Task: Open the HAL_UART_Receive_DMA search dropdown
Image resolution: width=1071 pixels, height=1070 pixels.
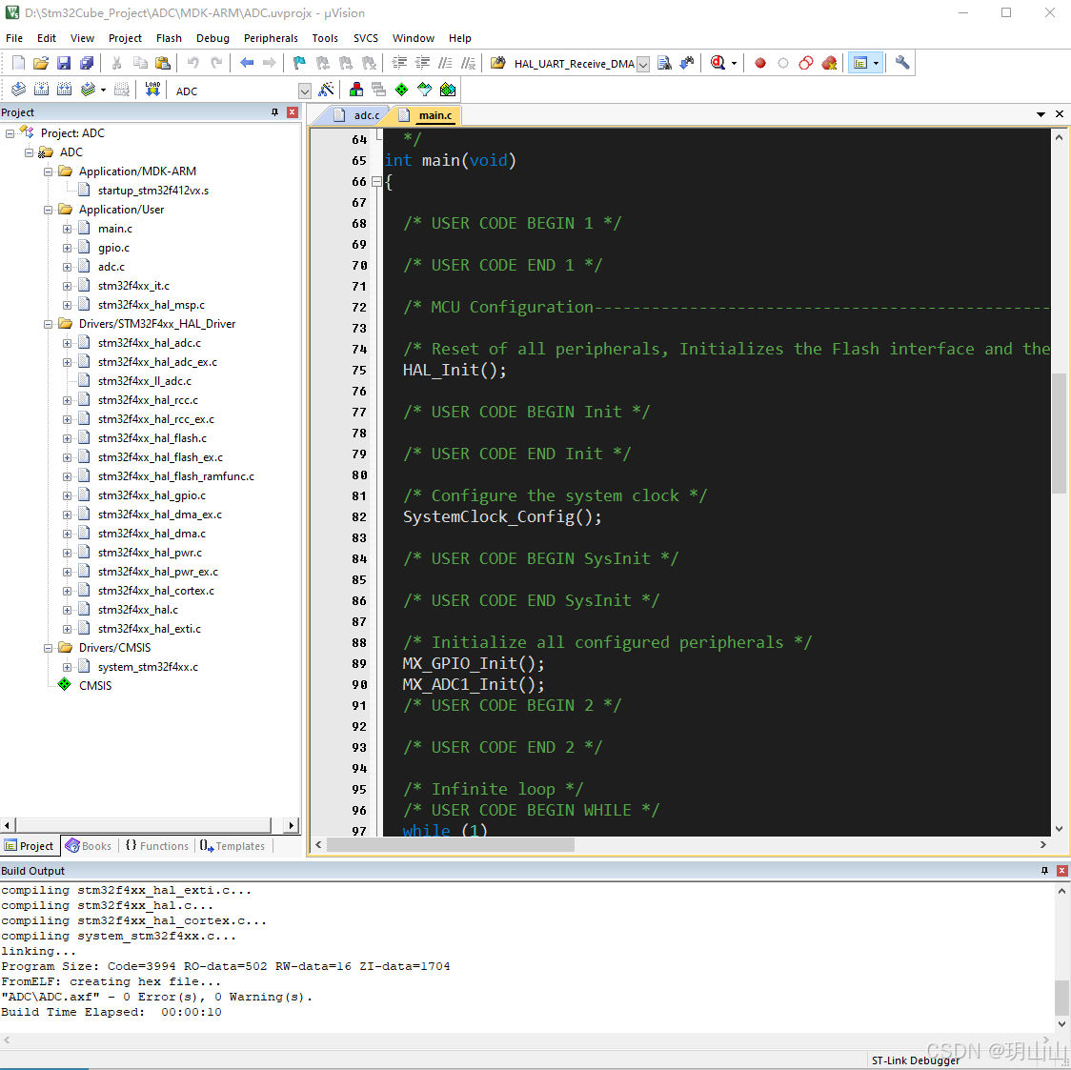Action: coord(643,64)
